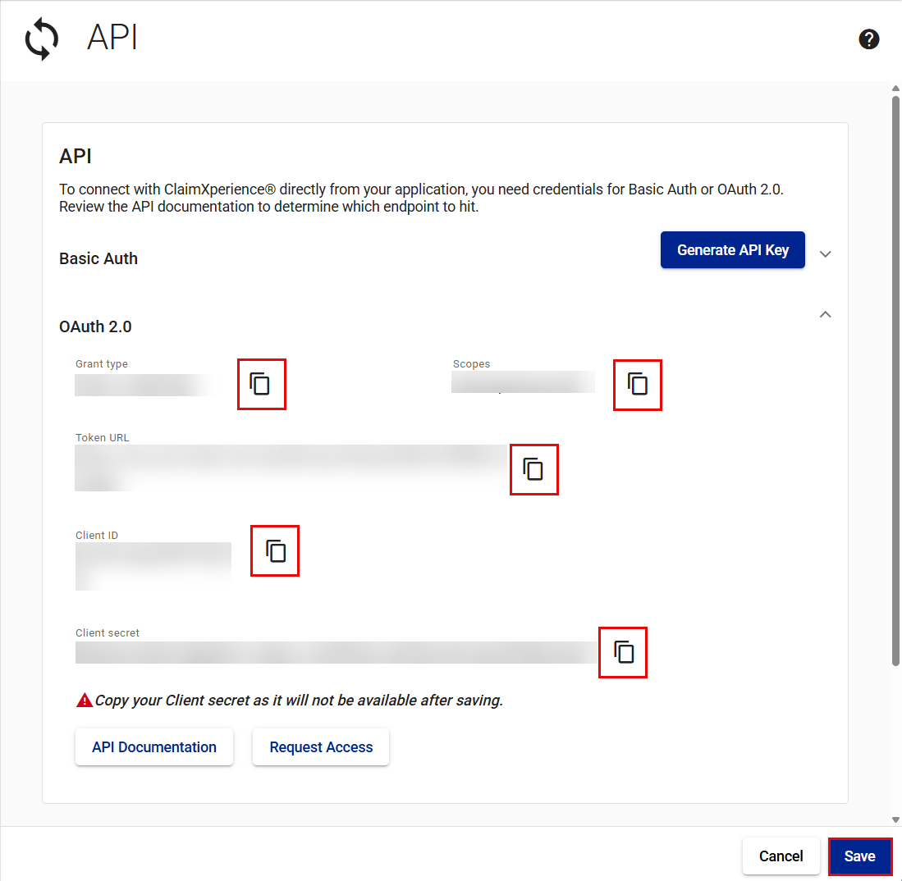
Task: Cancel the API settings changes
Action: (781, 856)
